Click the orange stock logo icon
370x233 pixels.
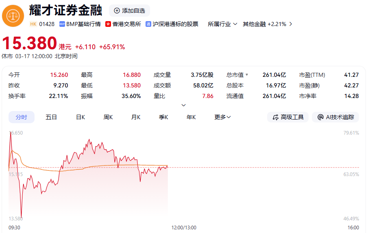pyautogui.click(x=13, y=16)
